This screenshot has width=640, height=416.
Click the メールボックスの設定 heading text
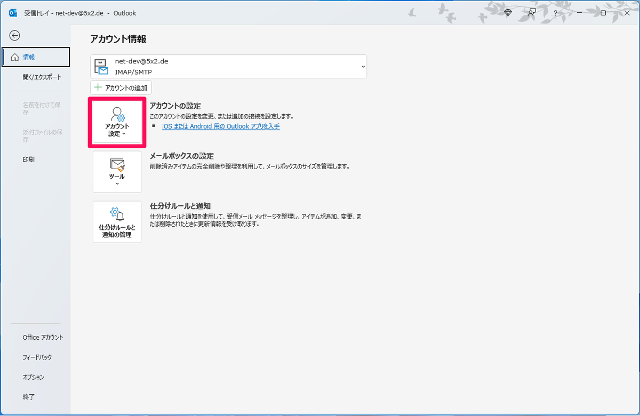click(x=182, y=156)
